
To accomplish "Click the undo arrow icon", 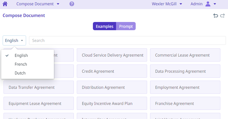I will [216, 16].
